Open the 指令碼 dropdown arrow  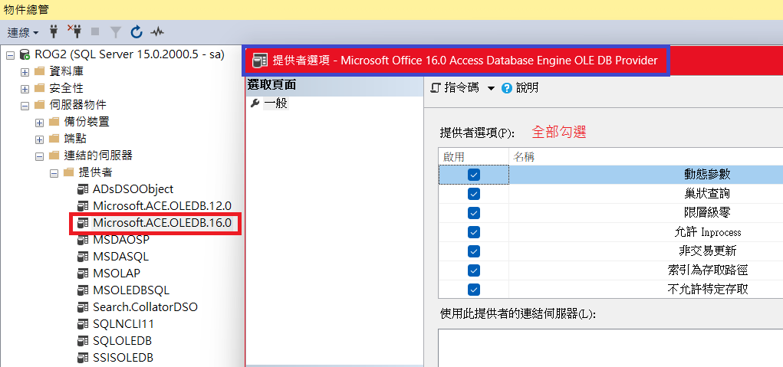click(x=490, y=89)
